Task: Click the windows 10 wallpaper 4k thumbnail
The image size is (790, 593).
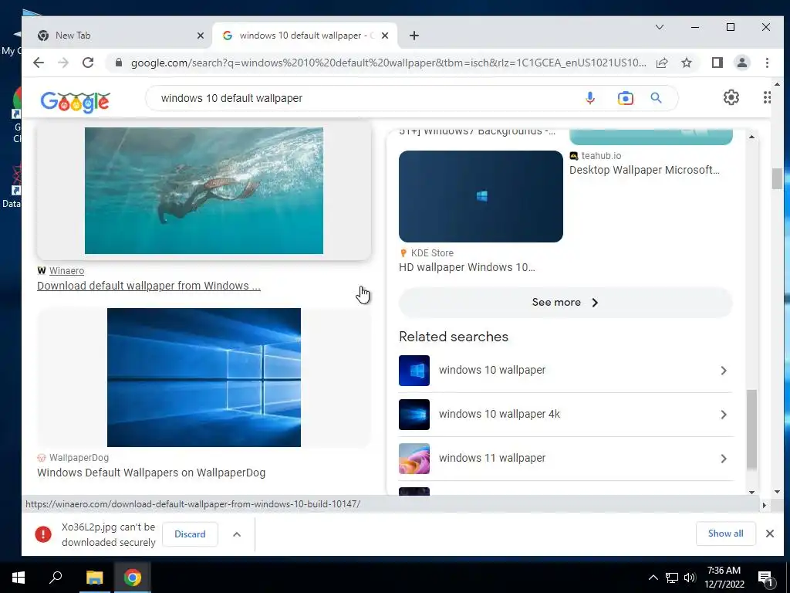Action: pos(414,415)
